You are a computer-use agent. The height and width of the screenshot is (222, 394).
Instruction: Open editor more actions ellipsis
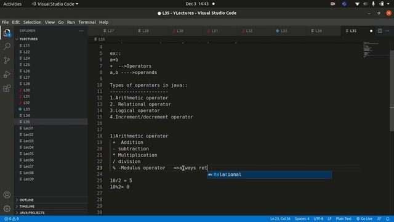(x=387, y=31)
